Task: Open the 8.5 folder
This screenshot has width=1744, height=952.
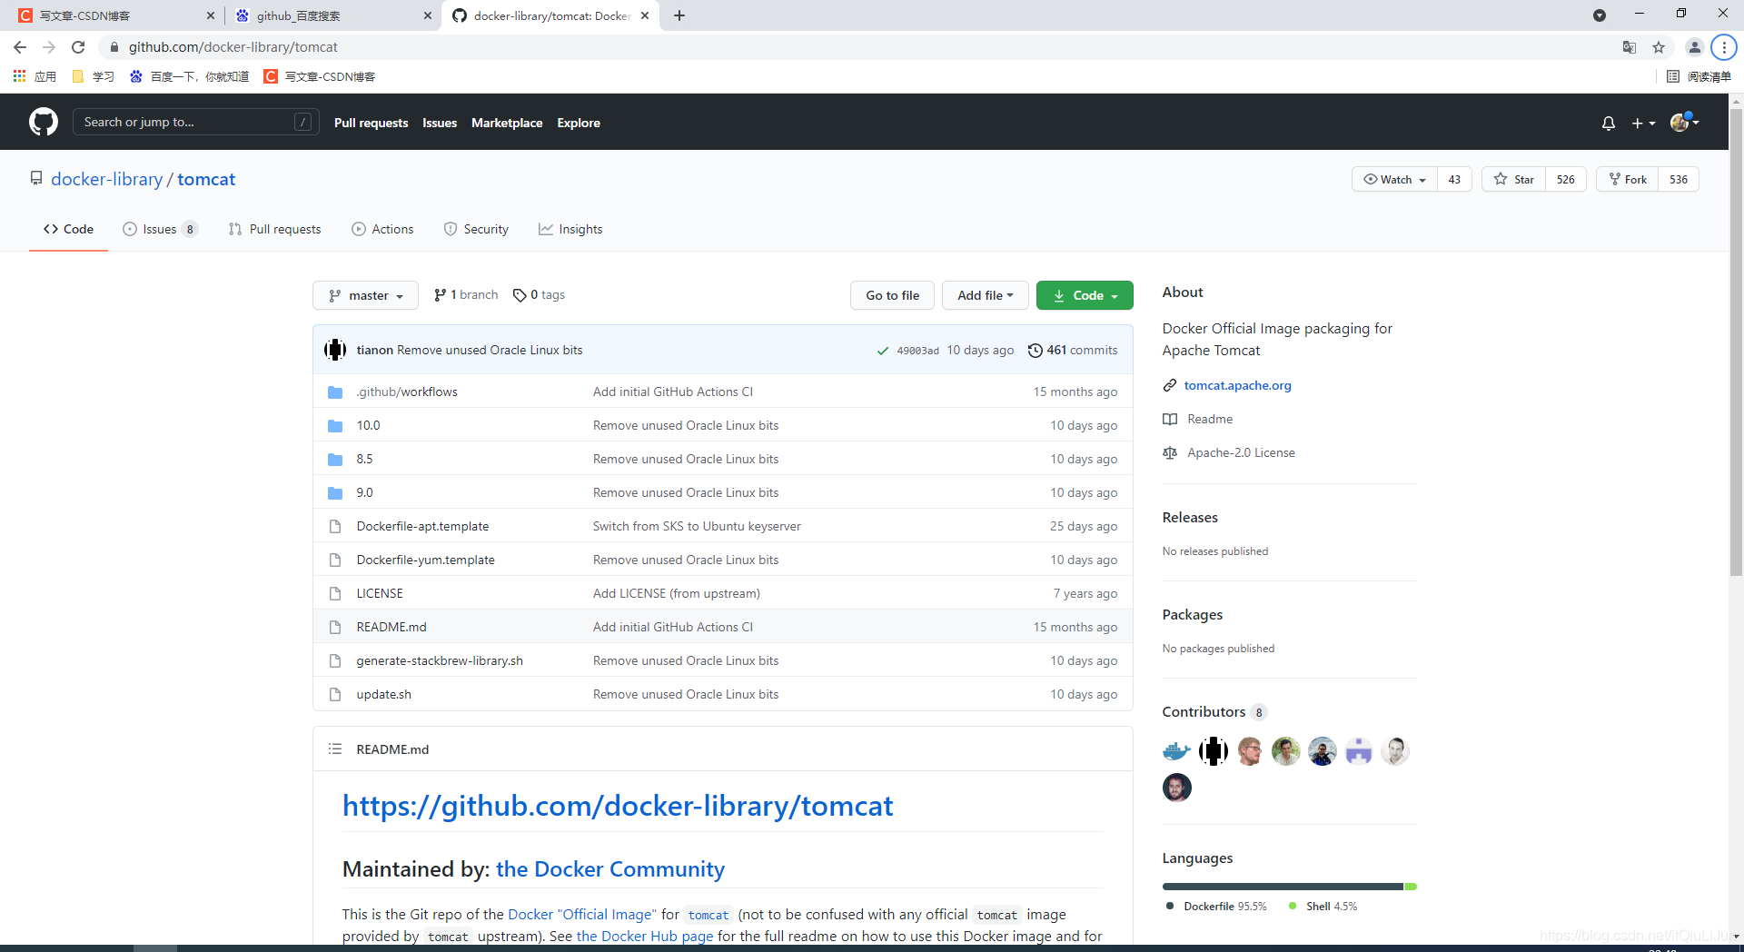Action: [x=364, y=459]
